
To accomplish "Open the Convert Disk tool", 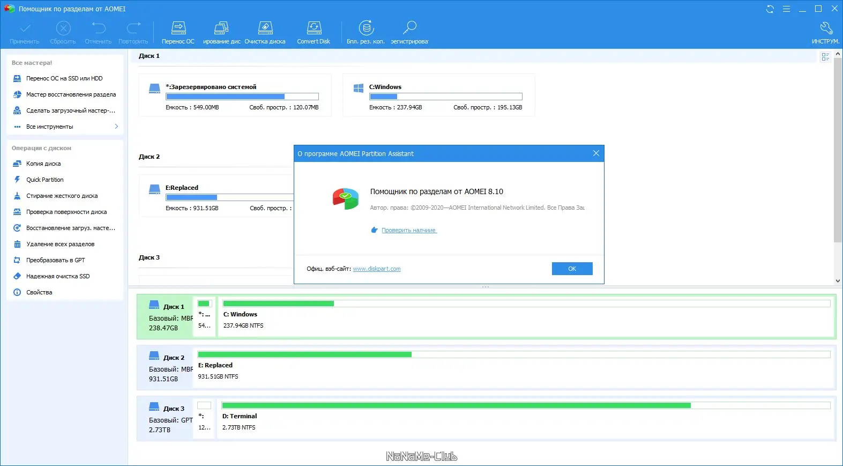I will (314, 32).
